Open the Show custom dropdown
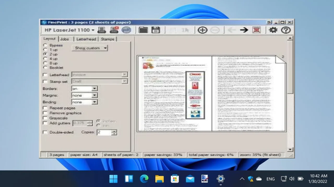The height and width of the screenshot is (187, 334). 90,48
